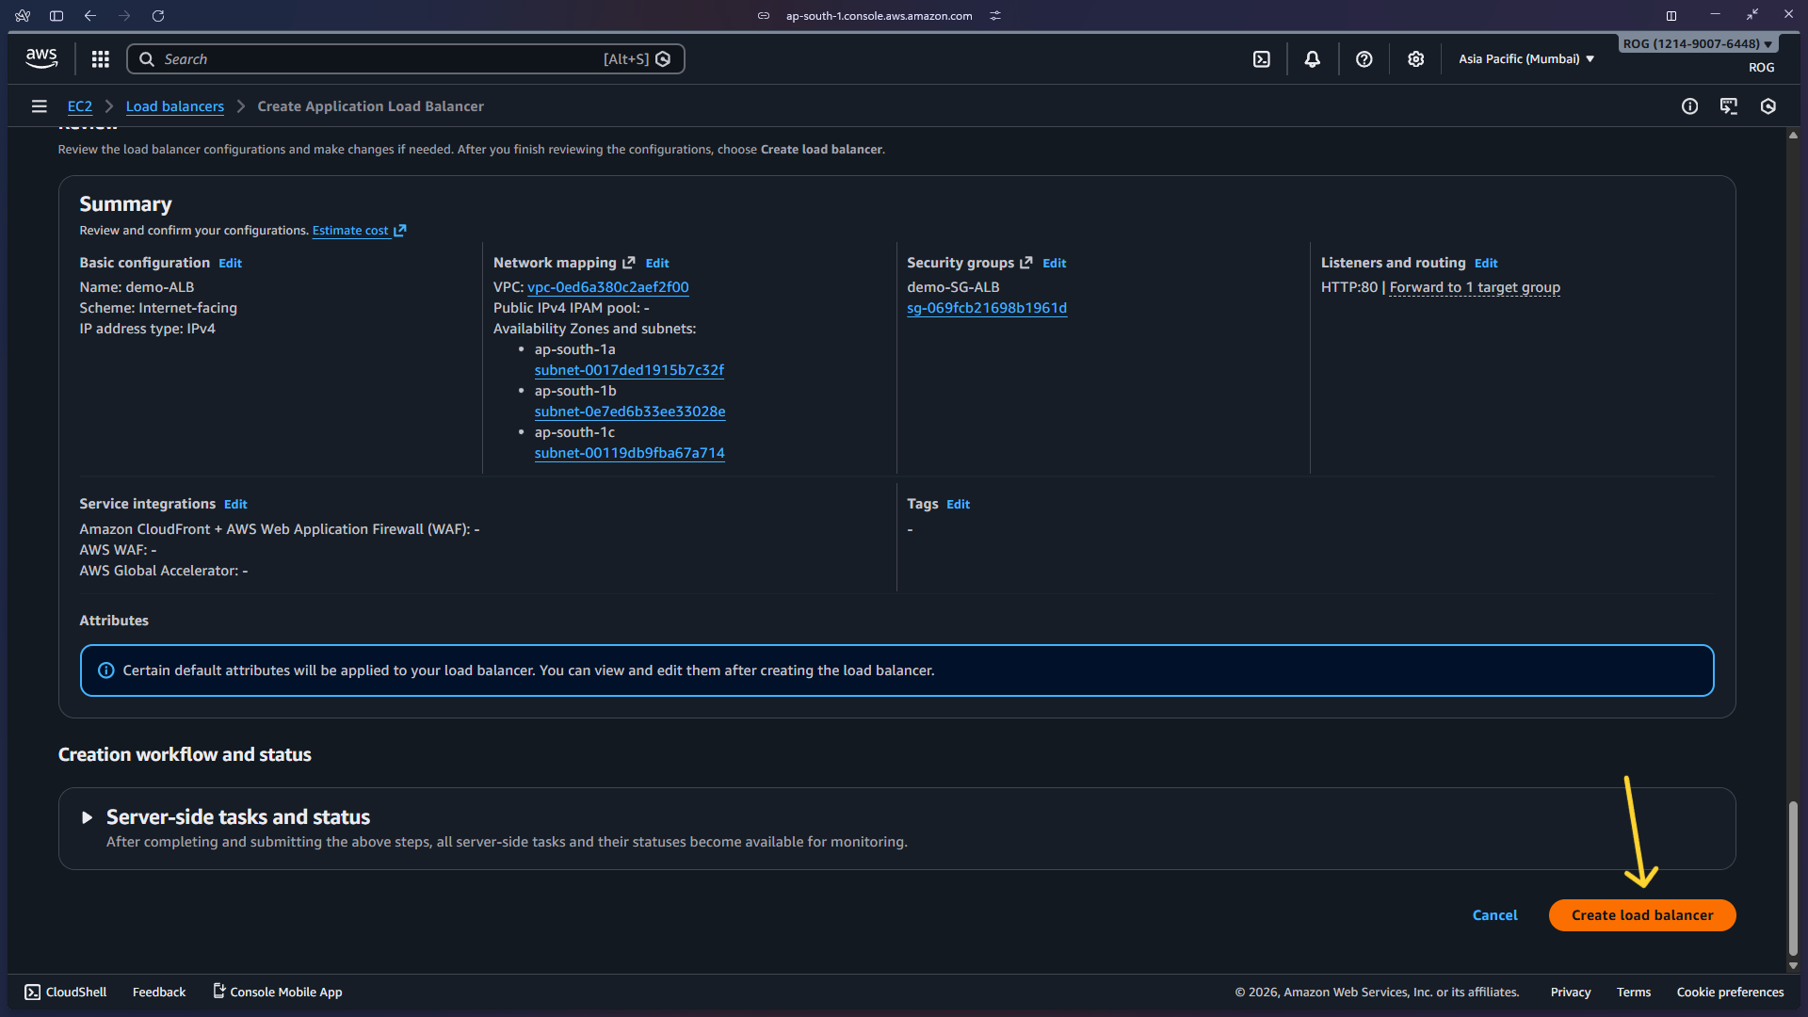The height and width of the screenshot is (1017, 1808).
Task: Go back using the browser back arrow
Action: (x=90, y=16)
